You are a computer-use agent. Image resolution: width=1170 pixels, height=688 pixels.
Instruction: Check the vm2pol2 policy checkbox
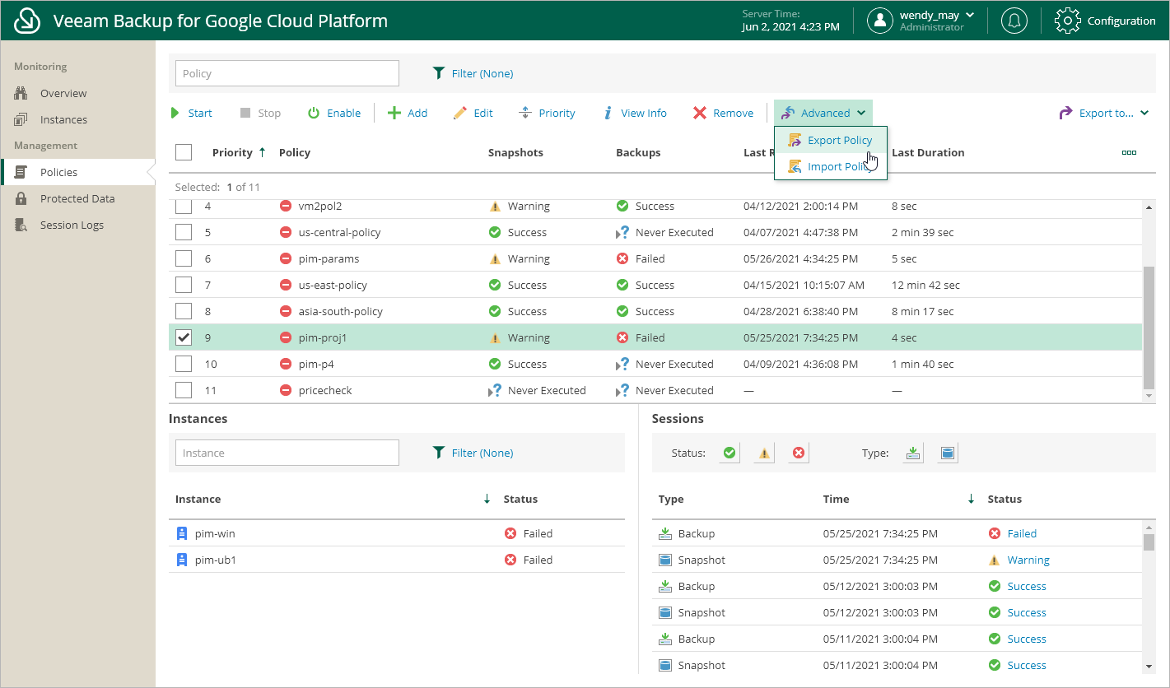point(184,206)
